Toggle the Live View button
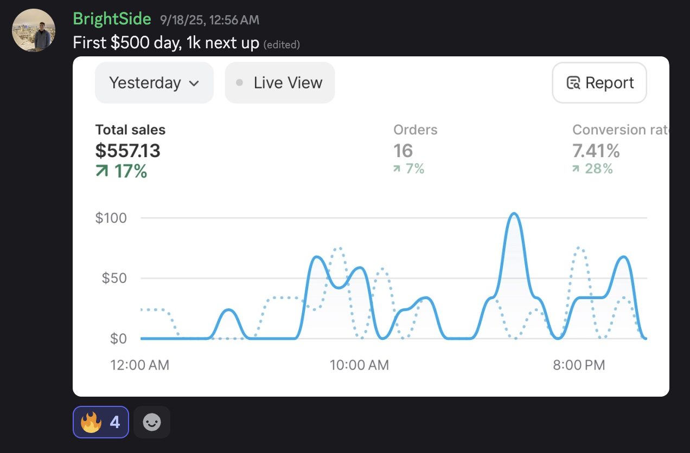This screenshot has height=453, width=690. click(280, 83)
